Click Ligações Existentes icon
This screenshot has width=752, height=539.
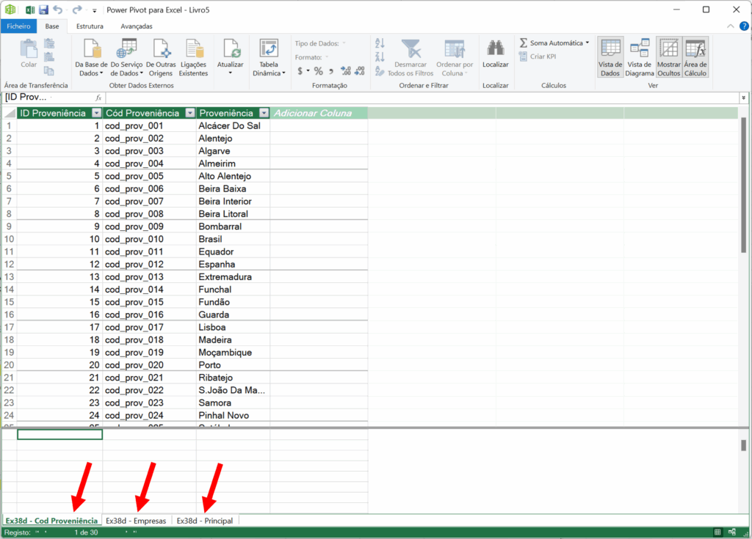point(194,49)
